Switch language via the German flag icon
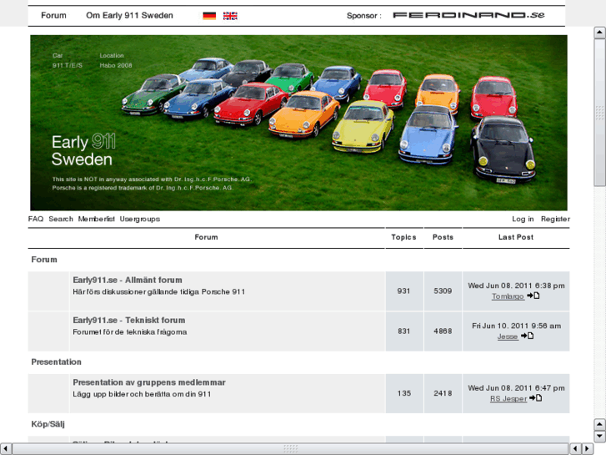The height and width of the screenshot is (455, 606). 209,16
